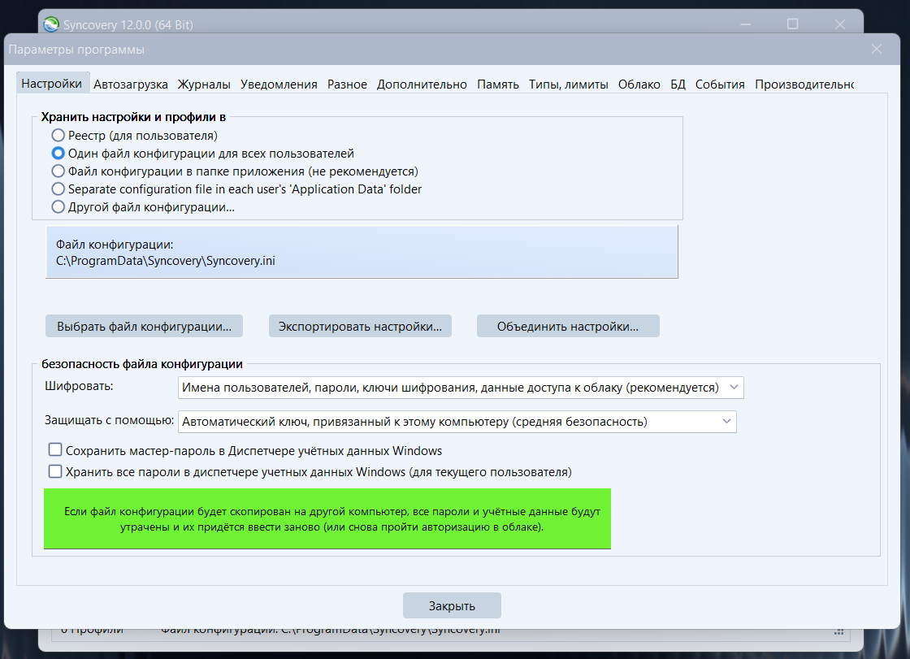Click Выбрать файл конфигурации... button
Image resolution: width=910 pixels, height=659 pixels.
(x=144, y=327)
